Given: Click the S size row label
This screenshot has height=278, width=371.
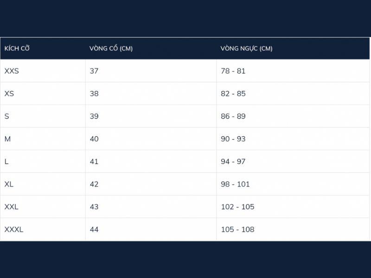Looking at the screenshot, I should [7, 116].
